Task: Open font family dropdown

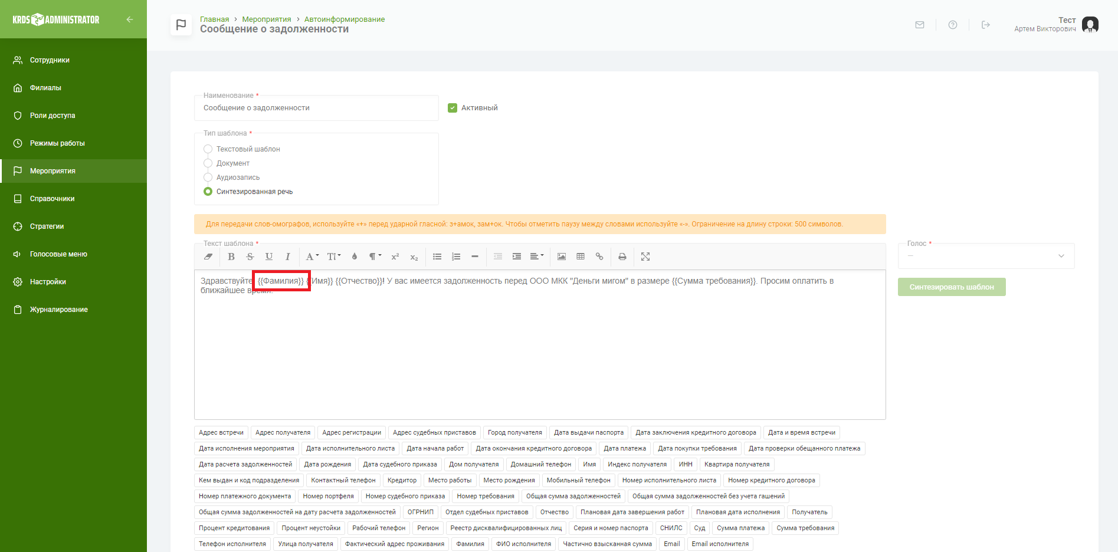Action: point(312,257)
